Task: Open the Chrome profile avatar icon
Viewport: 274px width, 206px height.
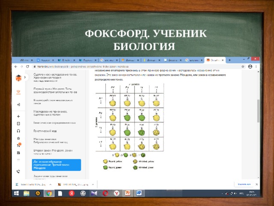Action: point(250,67)
